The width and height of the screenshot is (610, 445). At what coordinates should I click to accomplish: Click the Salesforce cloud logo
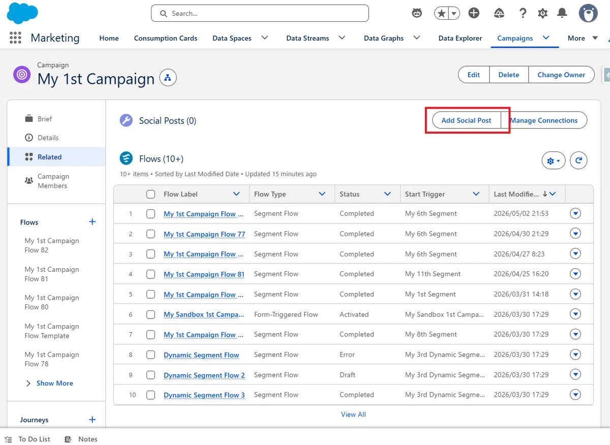click(x=22, y=13)
